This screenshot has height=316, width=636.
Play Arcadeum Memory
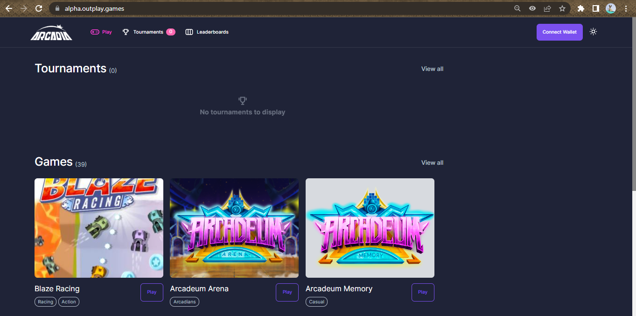(x=423, y=292)
